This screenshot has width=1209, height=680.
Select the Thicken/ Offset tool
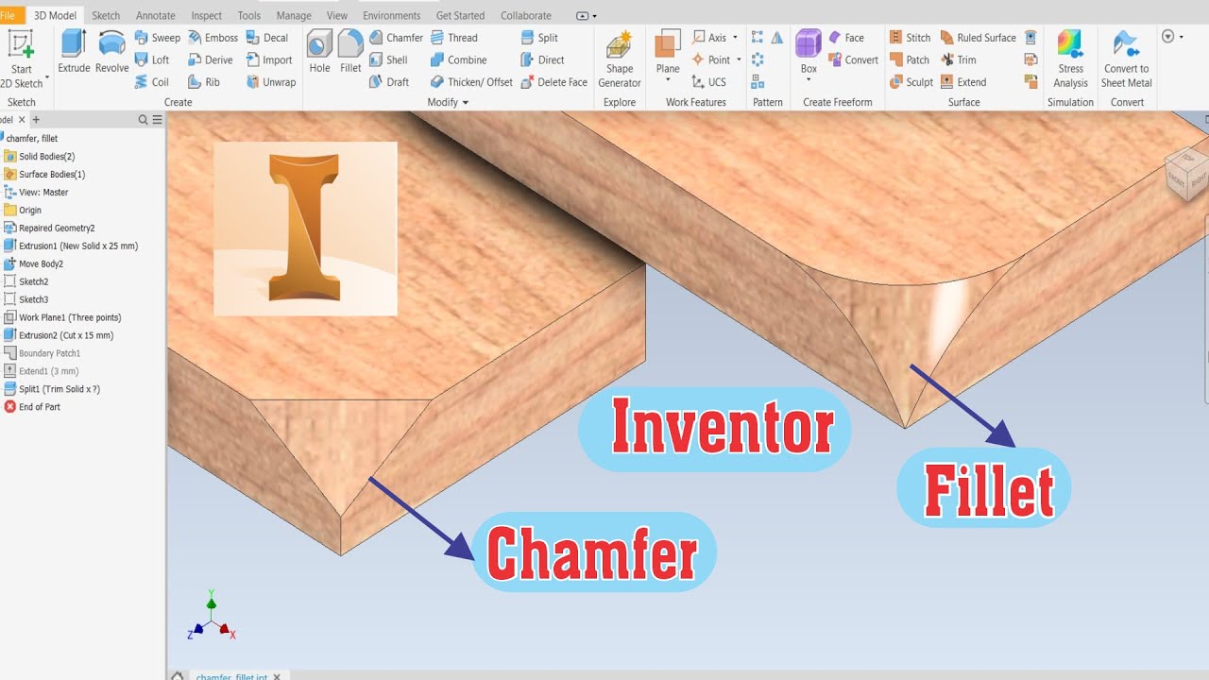[471, 82]
